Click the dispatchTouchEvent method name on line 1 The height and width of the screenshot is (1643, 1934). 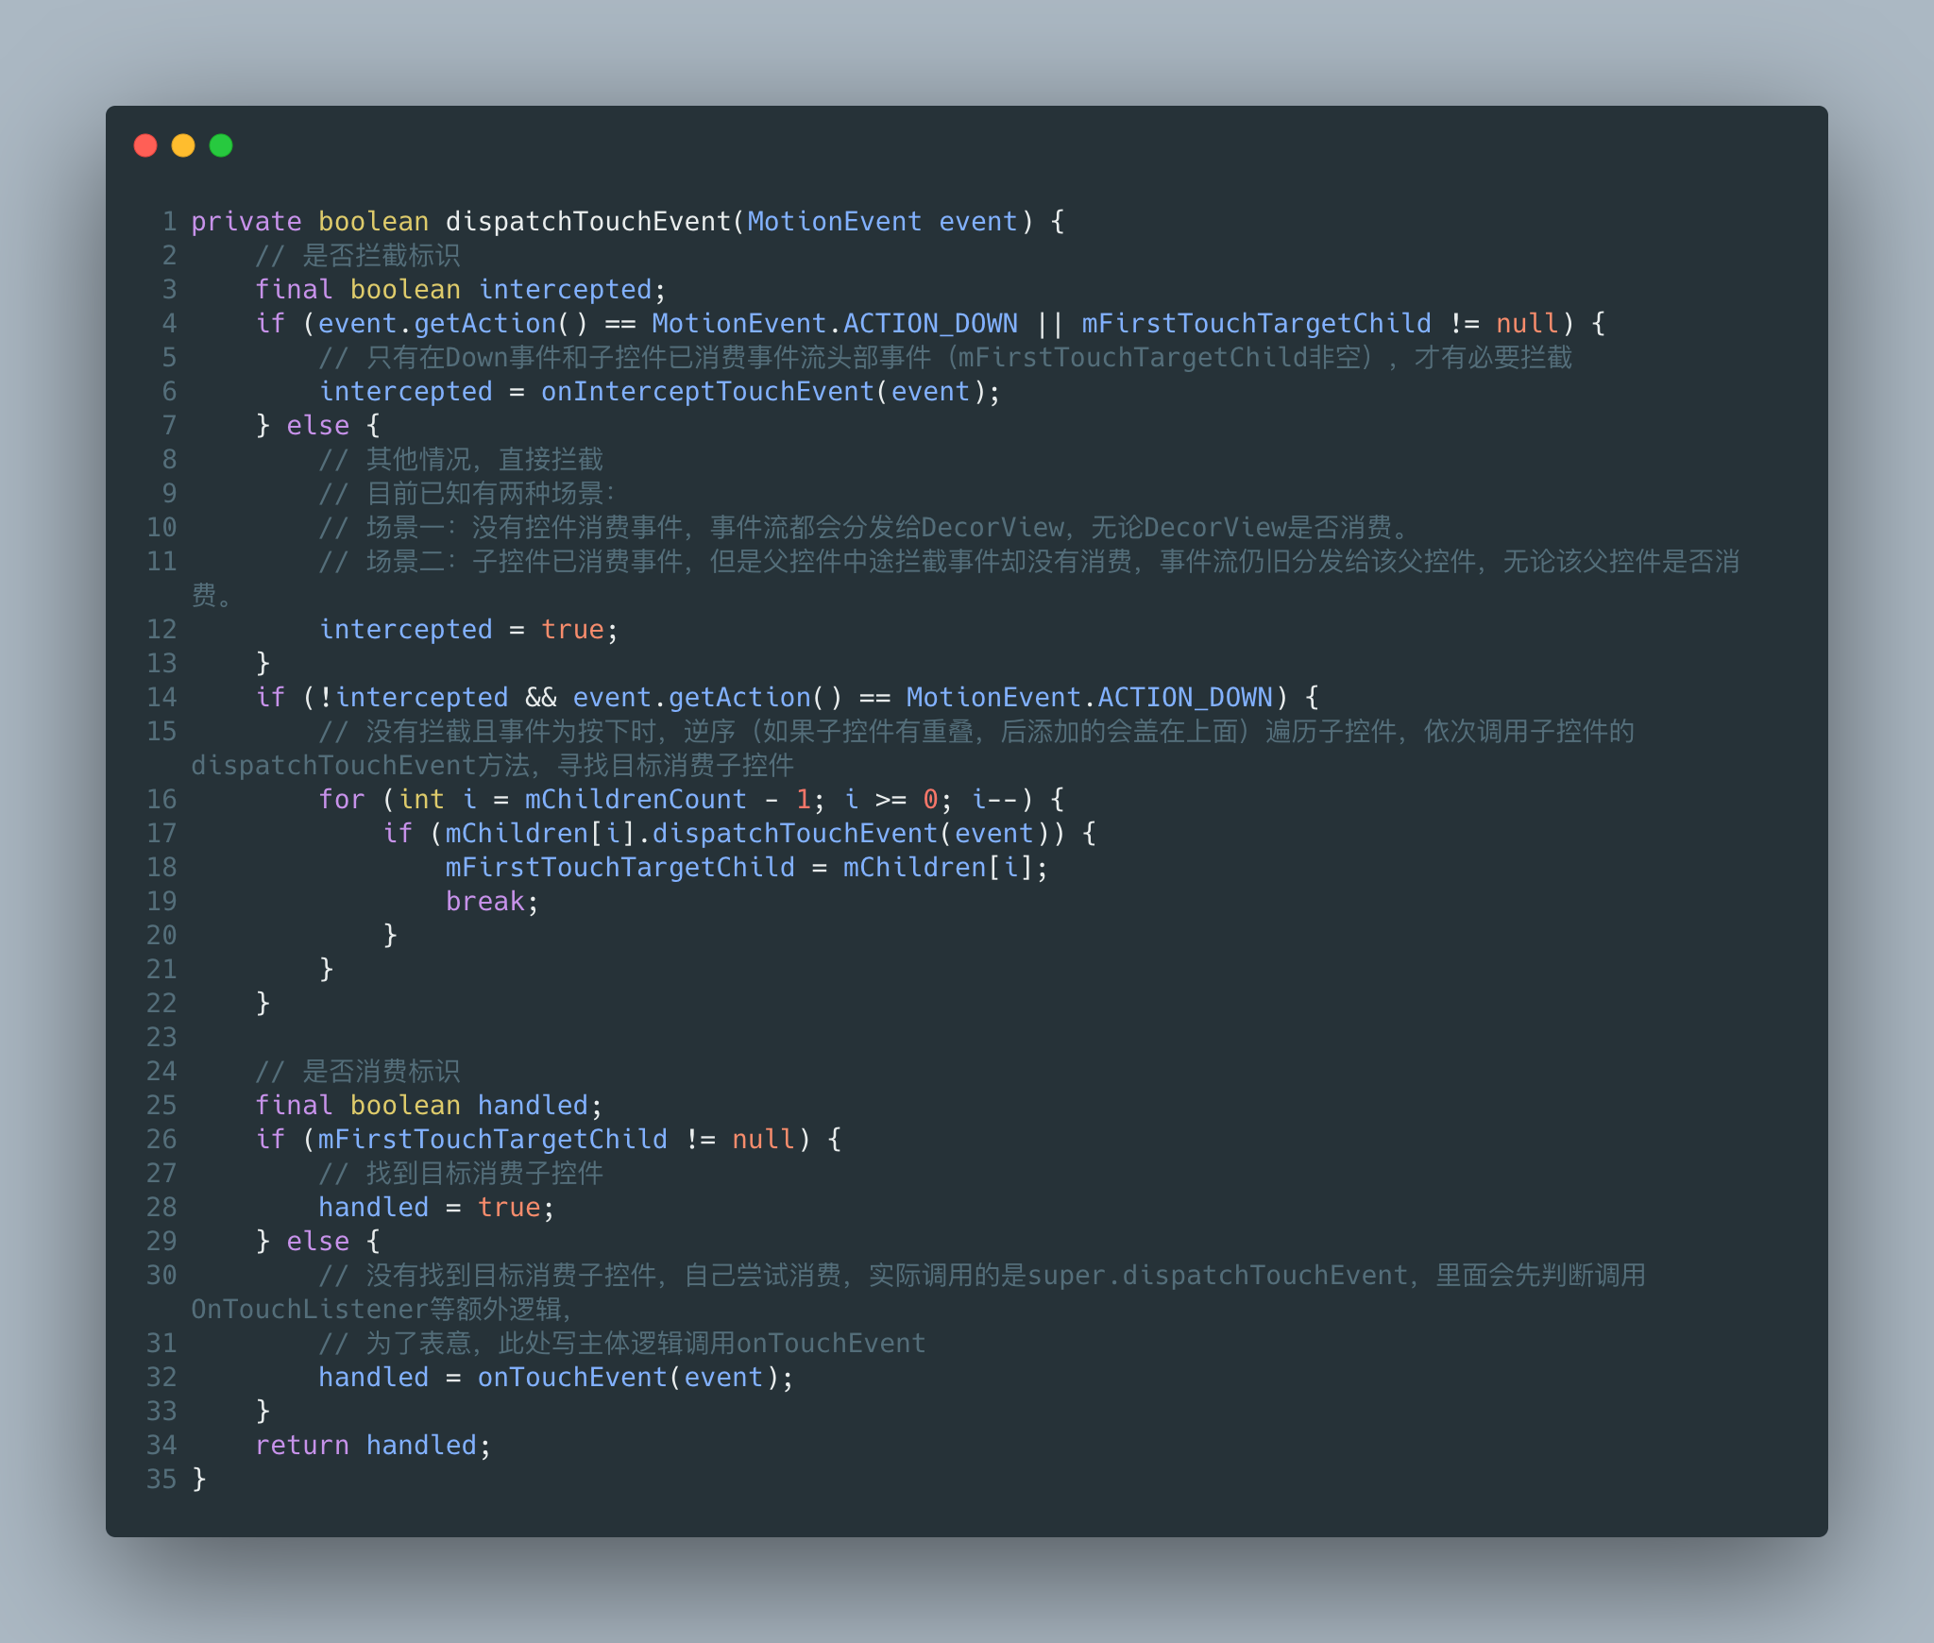point(587,222)
